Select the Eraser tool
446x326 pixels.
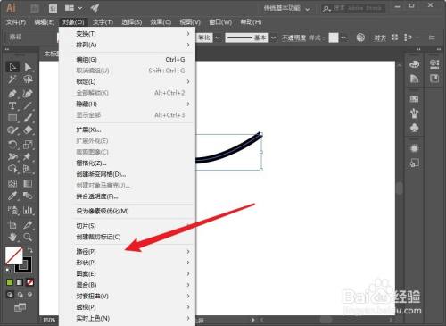[x=28, y=130]
